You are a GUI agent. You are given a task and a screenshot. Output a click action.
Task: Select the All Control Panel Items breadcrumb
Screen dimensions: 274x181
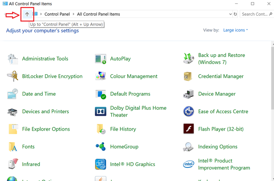point(98,14)
